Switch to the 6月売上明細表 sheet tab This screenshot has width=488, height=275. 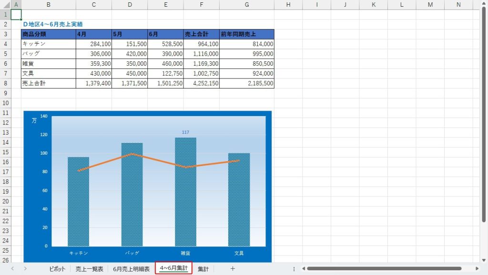131,269
